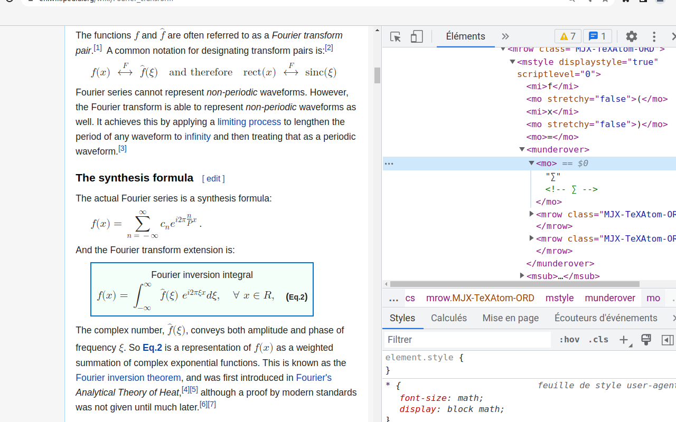Open the Calculés tab
676x422 pixels.
click(449, 318)
